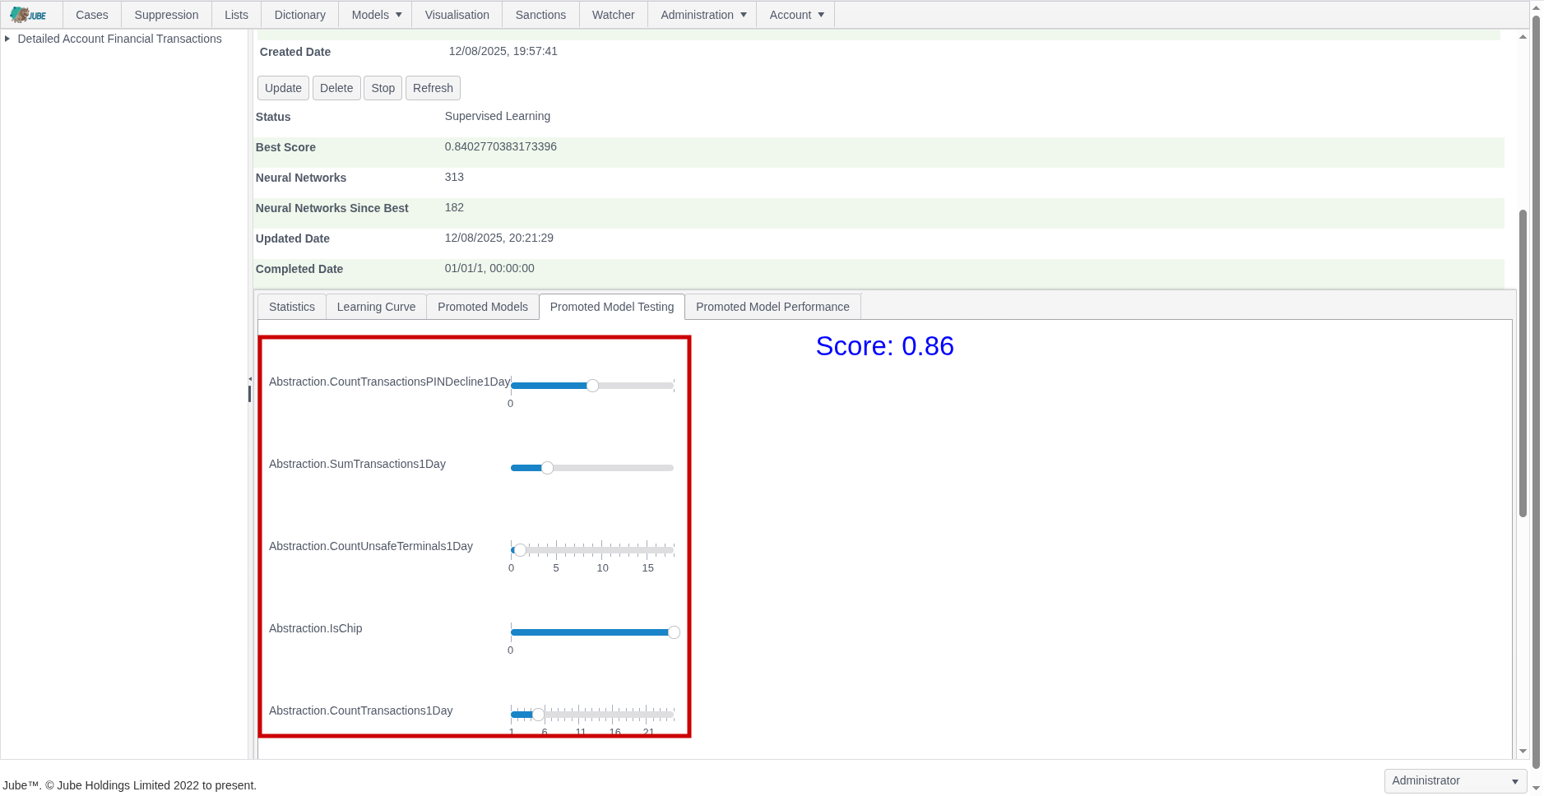Viewport: 1544px width, 796px height.
Task: Open Sanctions from the menu bar
Action: coord(540,15)
